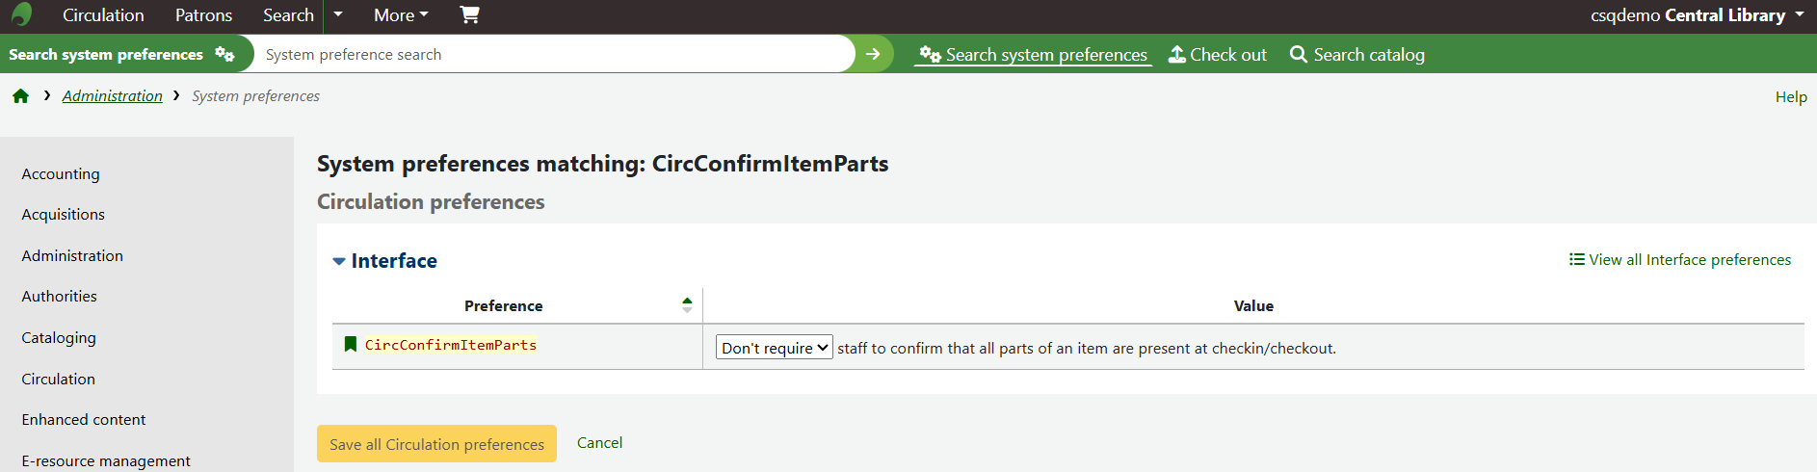The height and width of the screenshot is (472, 1817).
Task: Expand the Search dropdown caret
Action: coord(338,14)
